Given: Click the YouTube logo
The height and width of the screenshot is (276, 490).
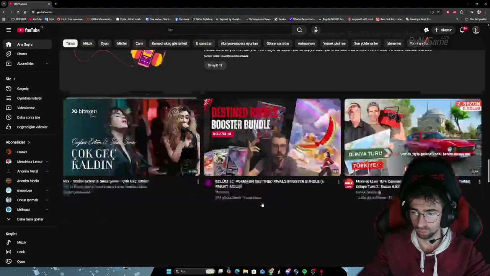Looking at the screenshot, I should [x=29, y=30].
